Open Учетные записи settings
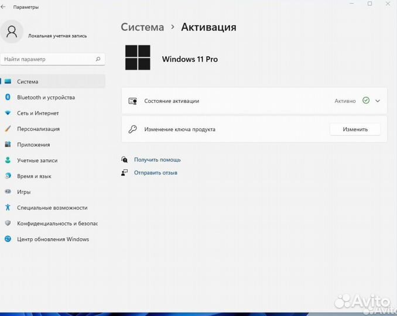 [x=53, y=160]
